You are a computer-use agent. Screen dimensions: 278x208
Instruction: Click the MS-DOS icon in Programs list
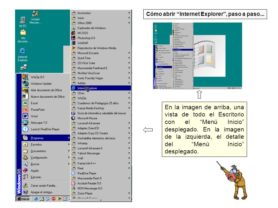click(73, 33)
